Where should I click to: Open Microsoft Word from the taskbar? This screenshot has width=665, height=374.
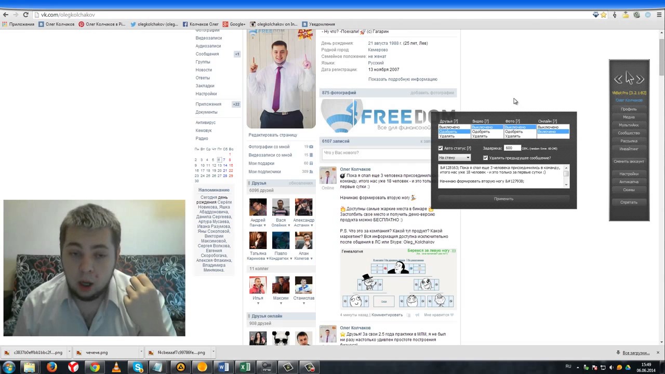[223, 367]
